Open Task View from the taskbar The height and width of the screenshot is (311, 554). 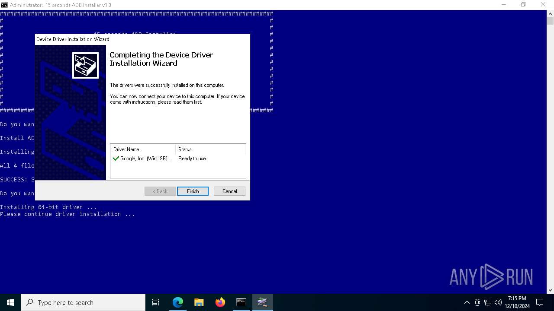coord(156,302)
